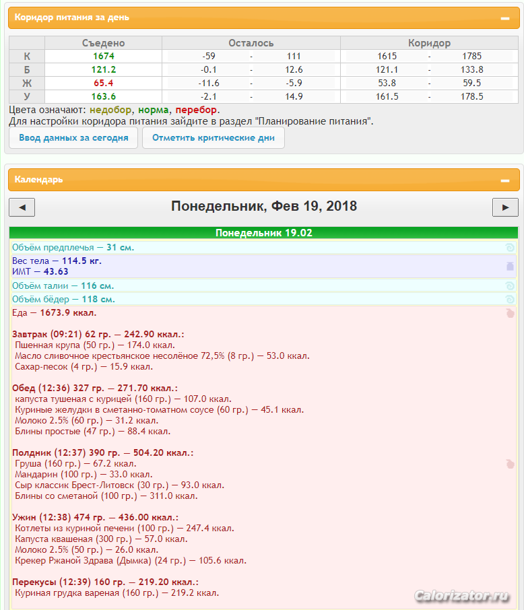Click the недобор color legend word
This screenshot has height=610, width=524.
(110, 110)
